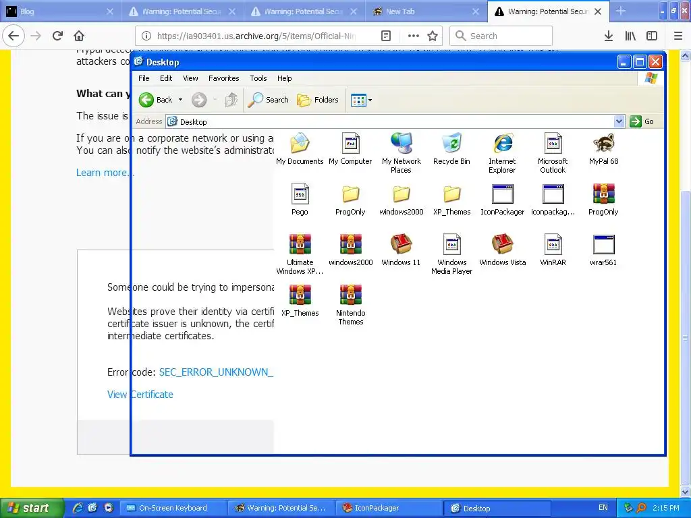Image resolution: width=691 pixels, height=518 pixels.
Task: Select Ultimate Windows XP archive icon
Action: 300,244
